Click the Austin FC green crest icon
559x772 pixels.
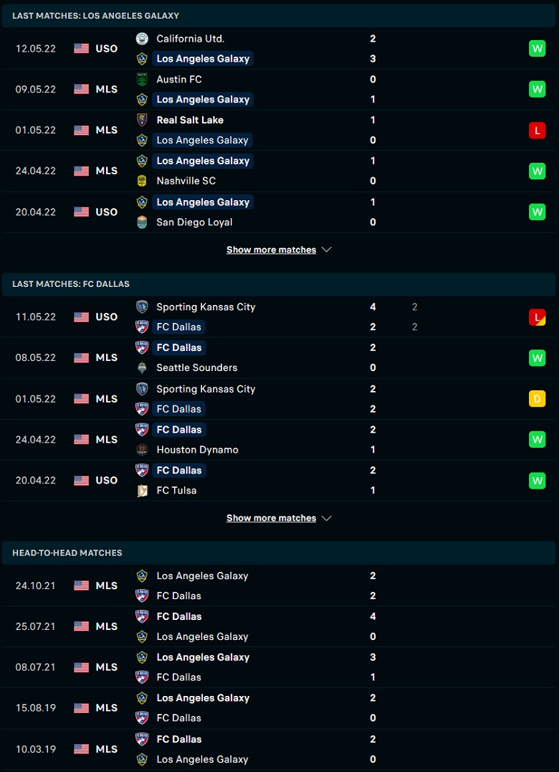tap(142, 79)
